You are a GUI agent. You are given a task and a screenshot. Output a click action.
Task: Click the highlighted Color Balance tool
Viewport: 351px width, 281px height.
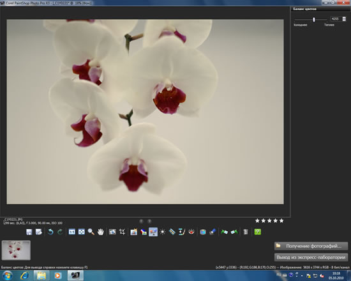153,232
